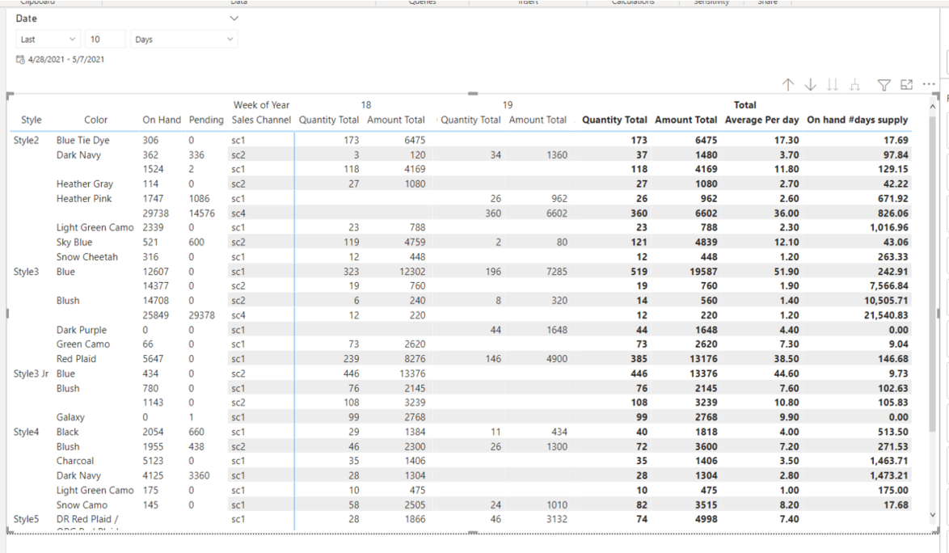Image resolution: width=949 pixels, height=553 pixels.
Task: Click week 19 column group header
Action: point(507,104)
